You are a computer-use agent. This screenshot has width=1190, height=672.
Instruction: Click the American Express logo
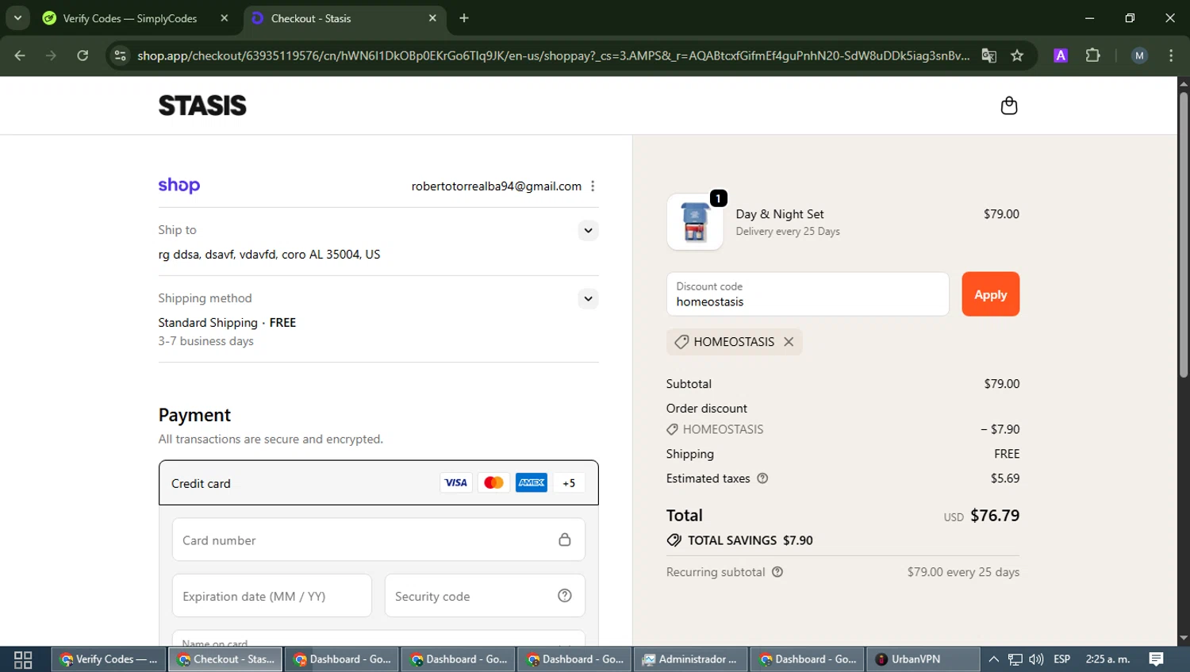pyautogui.click(x=532, y=482)
